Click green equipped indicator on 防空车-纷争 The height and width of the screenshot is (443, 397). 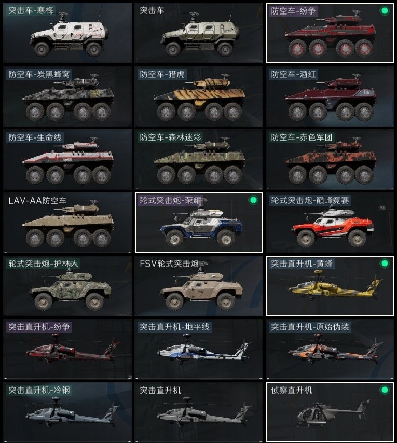(x=384, y=11)
